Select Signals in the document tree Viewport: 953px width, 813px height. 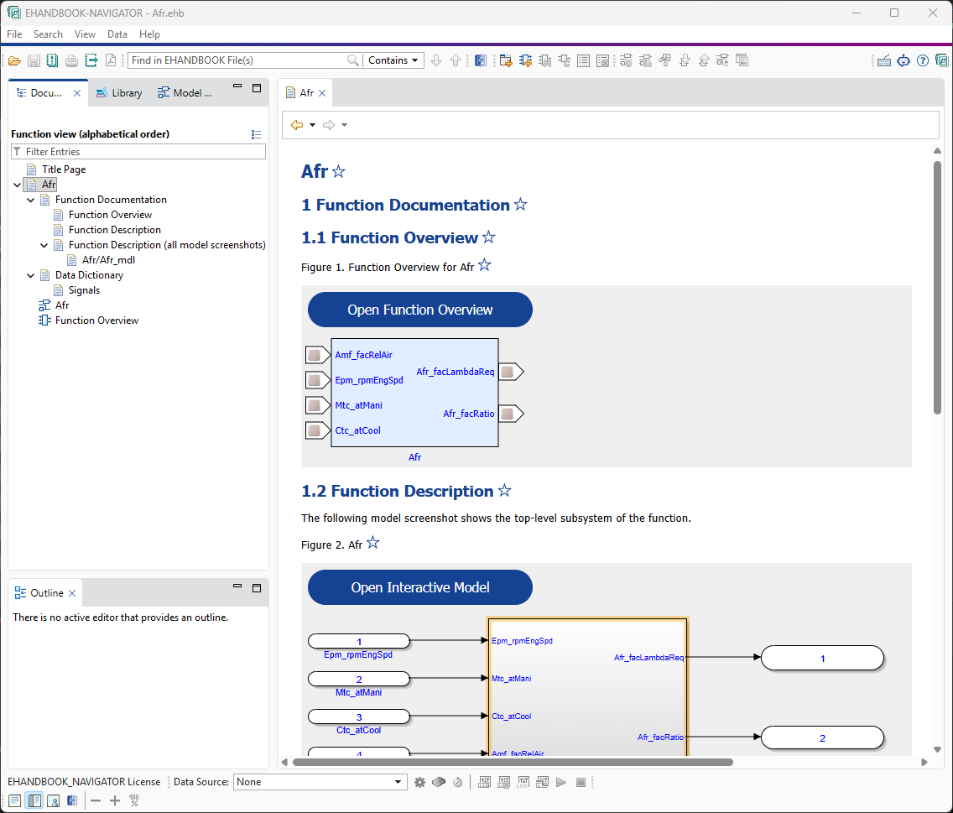tap(84, 290)
